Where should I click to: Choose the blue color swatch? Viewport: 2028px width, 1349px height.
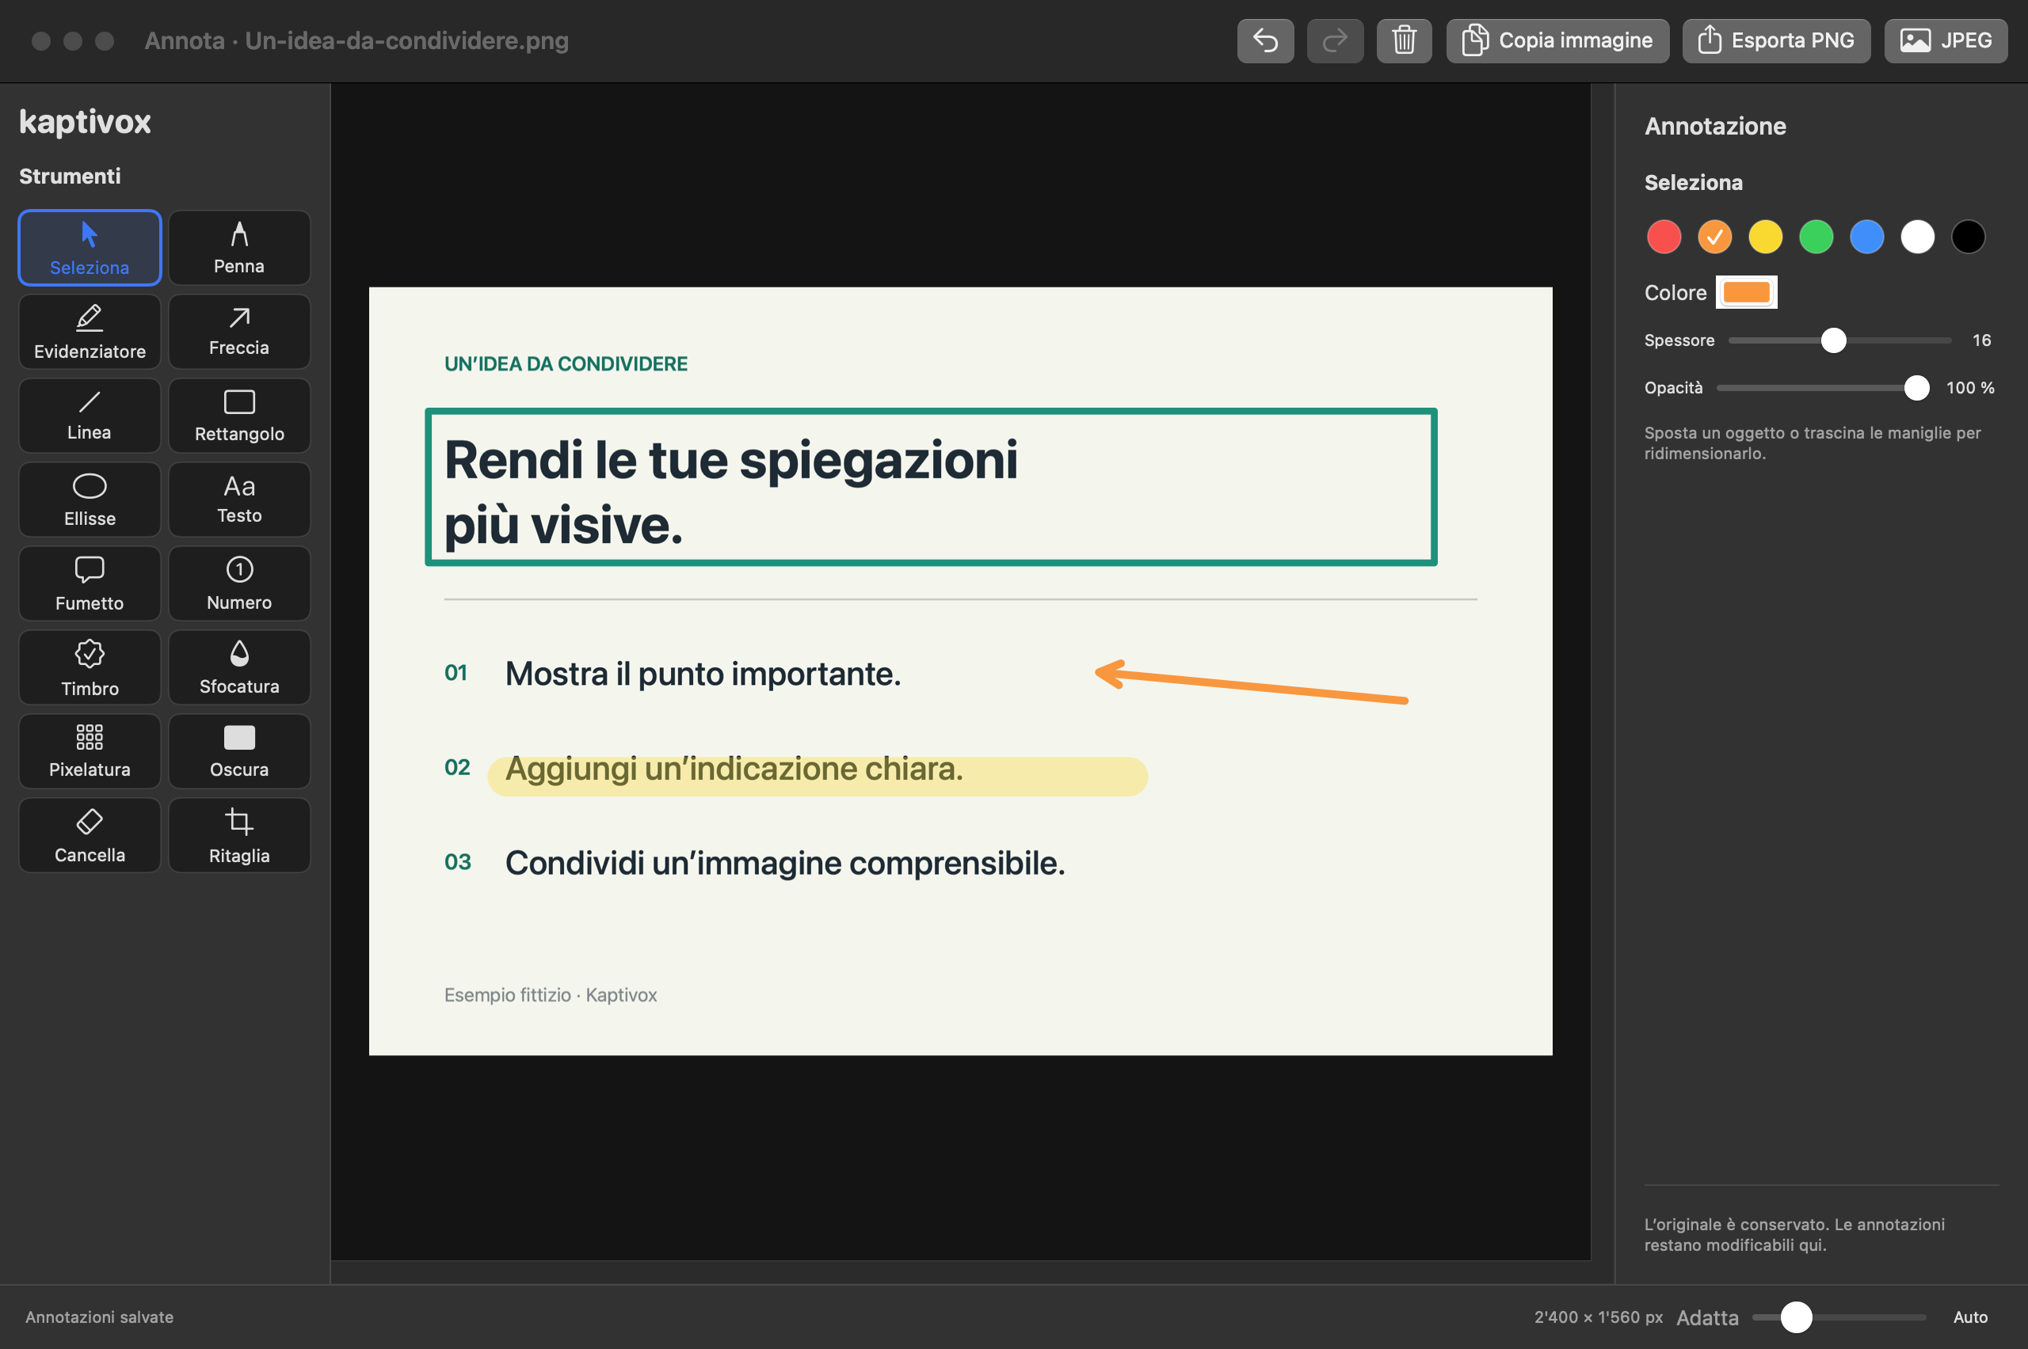click(x=1867, y=237)
